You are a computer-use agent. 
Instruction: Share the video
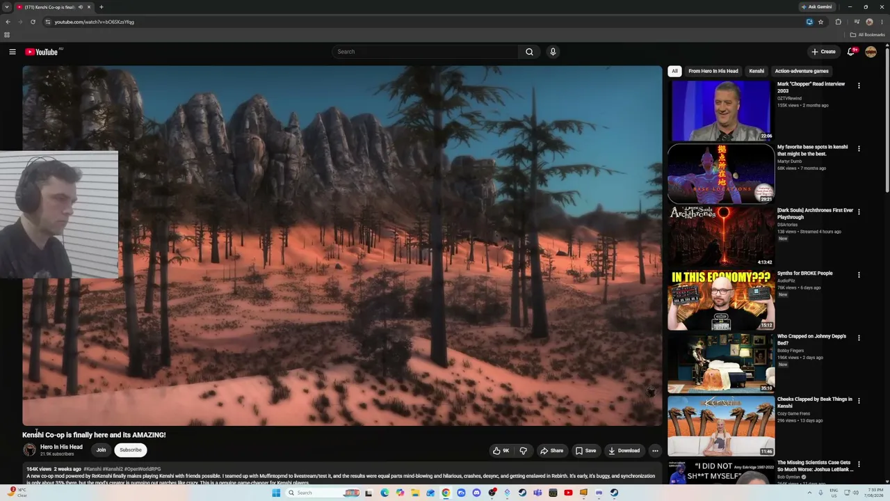tap(552, 450)
